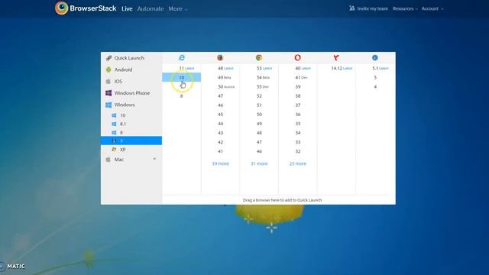Screen dimensions: 489x275
Task: Choose highlighted Windows 7 entry
Action: [x=131, y=141]
